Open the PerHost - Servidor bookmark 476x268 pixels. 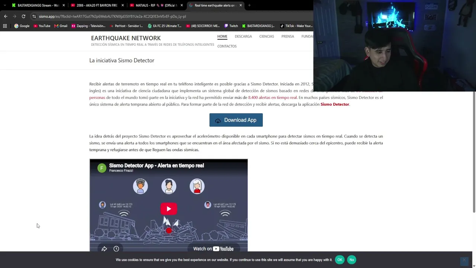[x=126, y=26]
